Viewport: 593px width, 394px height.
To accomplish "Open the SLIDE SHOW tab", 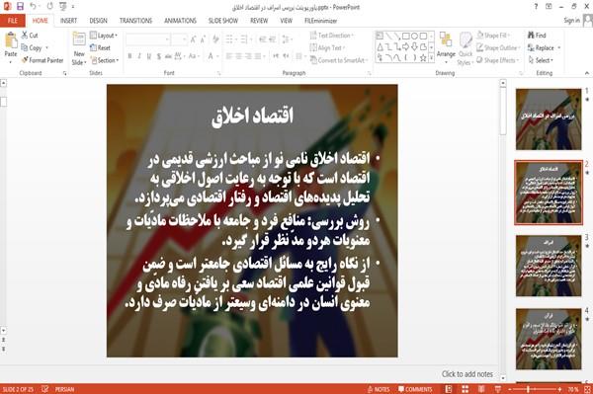I will click(x=223, y=21).
